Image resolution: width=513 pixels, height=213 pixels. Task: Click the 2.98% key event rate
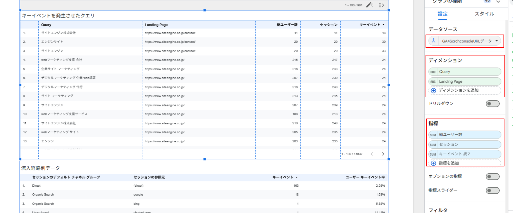point(380,186)
